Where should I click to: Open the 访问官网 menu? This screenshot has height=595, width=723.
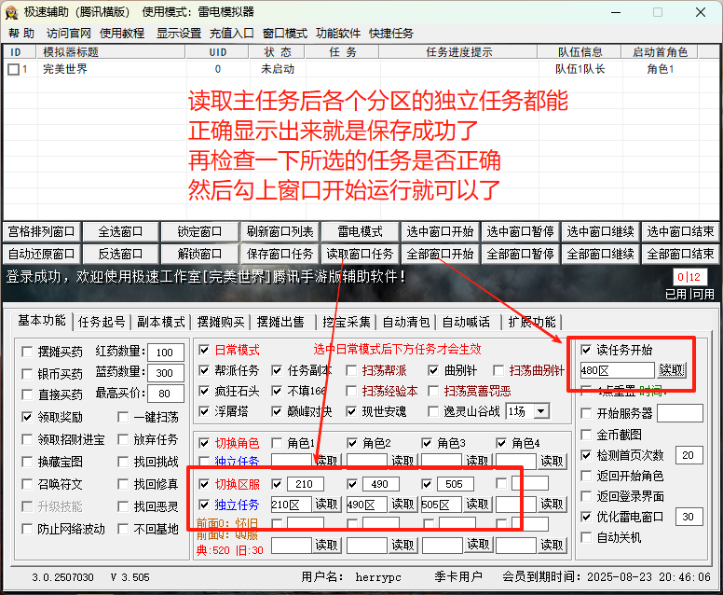(x=68, y=34)
